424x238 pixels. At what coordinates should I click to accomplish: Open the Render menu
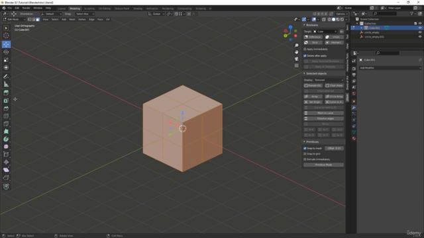(x=26, y=8)
